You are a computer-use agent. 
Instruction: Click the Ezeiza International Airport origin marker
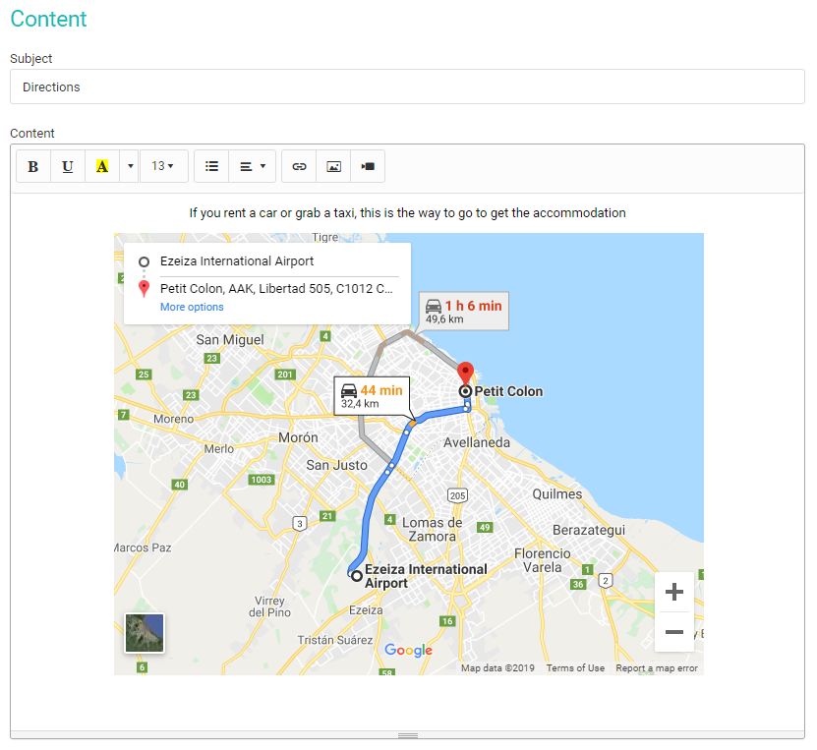click(357, 576)
